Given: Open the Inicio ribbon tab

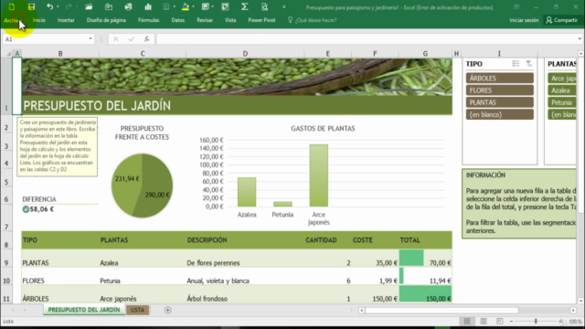Looking at the screenshot, I should [x=38, y=20].
